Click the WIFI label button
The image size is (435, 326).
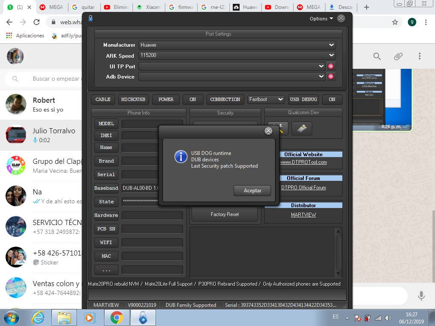tap(106, 242)
